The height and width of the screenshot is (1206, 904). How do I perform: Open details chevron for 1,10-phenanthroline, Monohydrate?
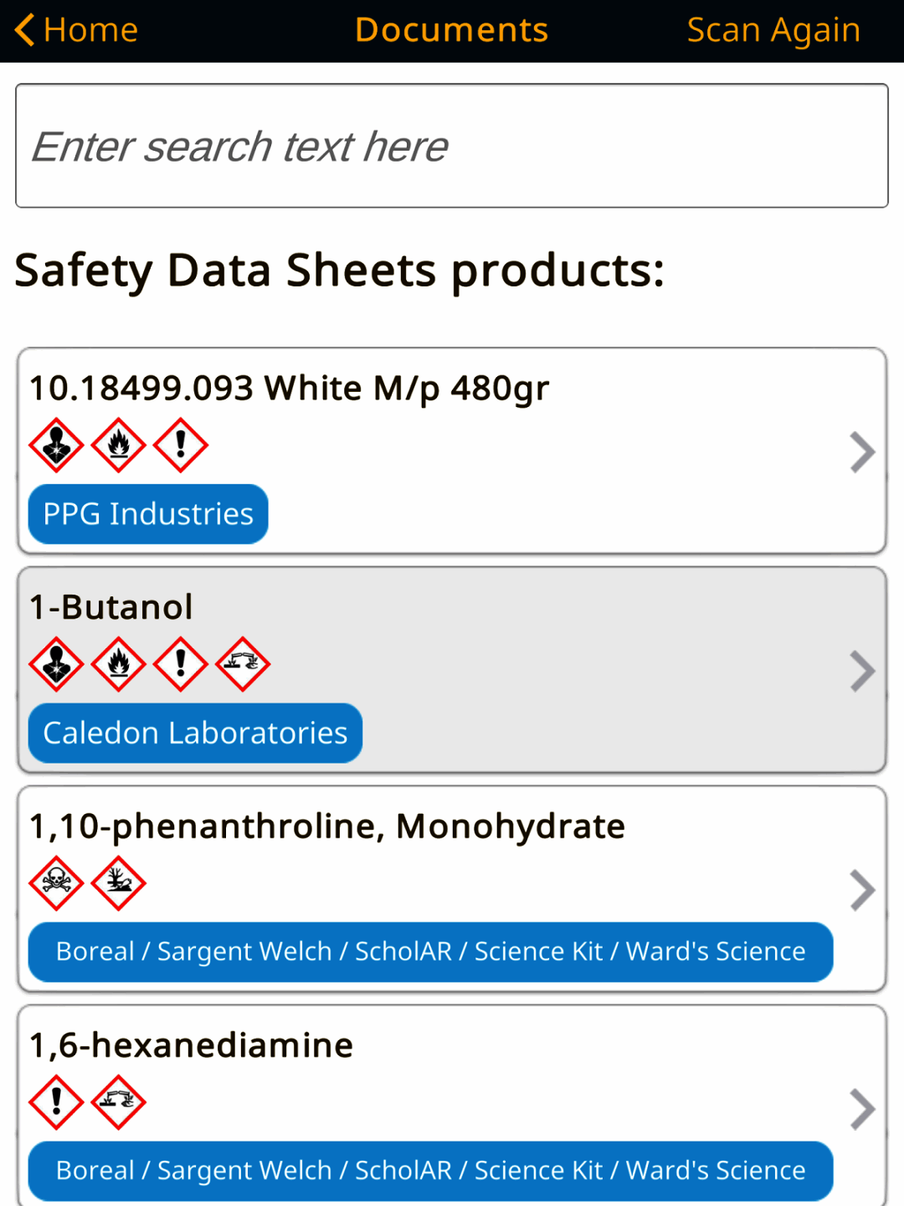click(863, 889)
